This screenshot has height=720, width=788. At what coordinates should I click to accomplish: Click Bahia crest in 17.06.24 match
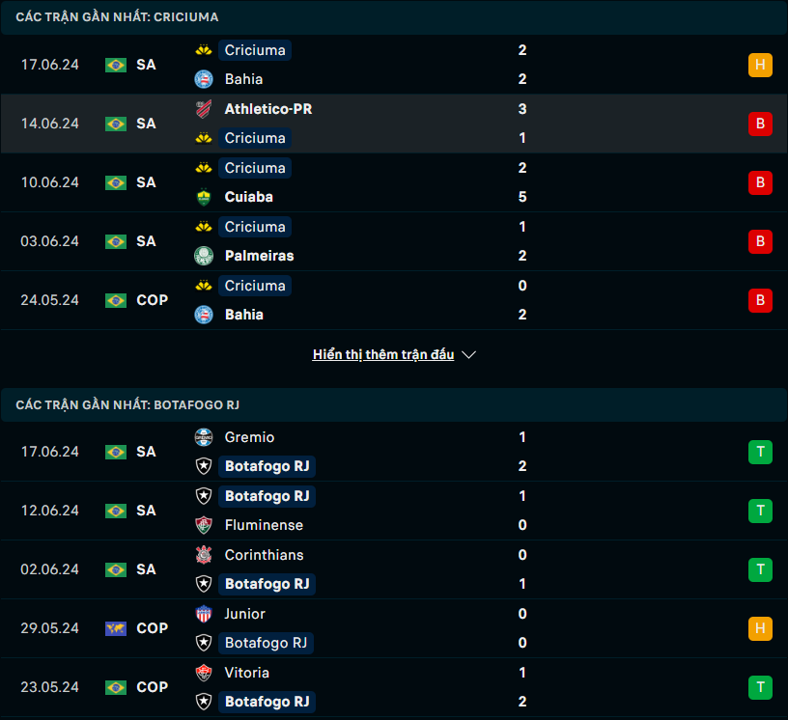tap(204, 79)
